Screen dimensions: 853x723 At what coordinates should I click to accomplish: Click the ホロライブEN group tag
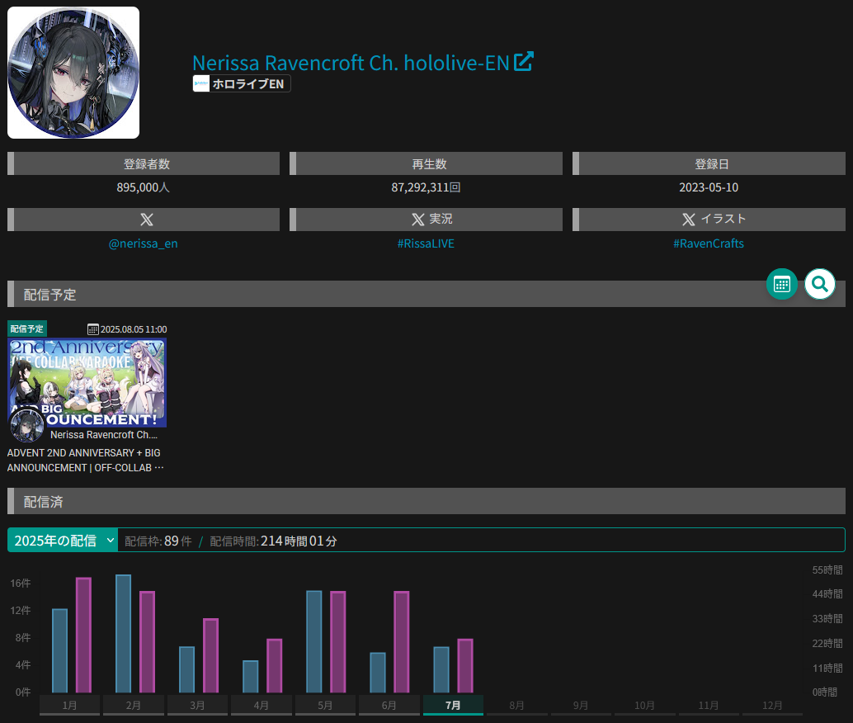coord(242,84)
